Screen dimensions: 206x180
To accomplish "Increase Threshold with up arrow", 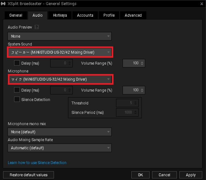I will click(x=135, y=102).
